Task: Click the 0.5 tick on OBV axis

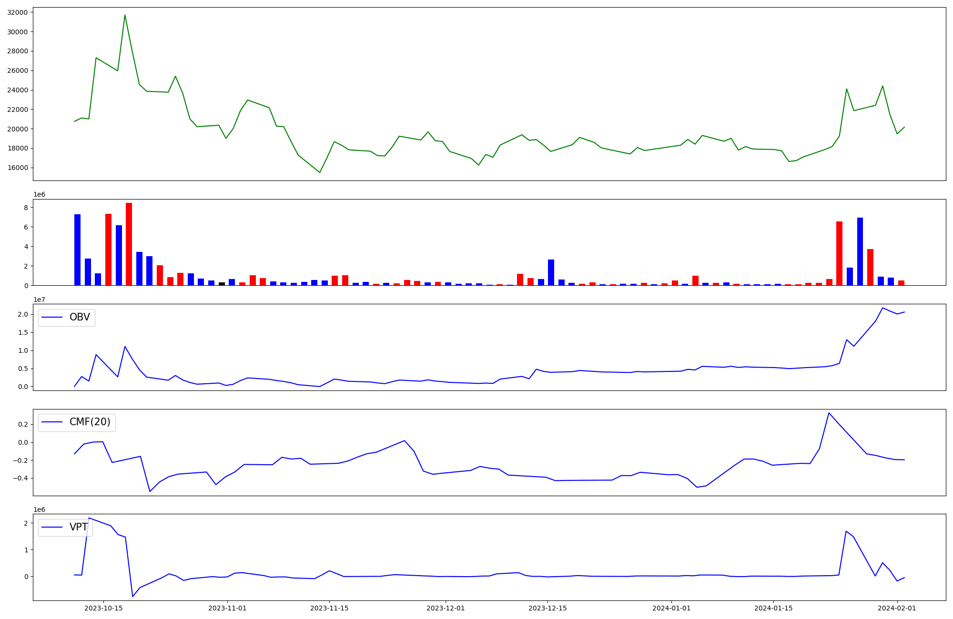Action: (23, 369)
